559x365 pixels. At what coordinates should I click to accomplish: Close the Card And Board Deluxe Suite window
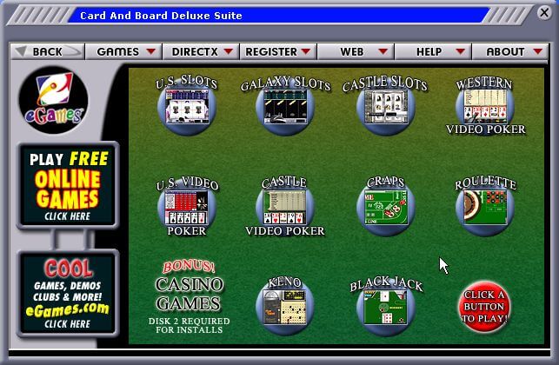(544, 13)
